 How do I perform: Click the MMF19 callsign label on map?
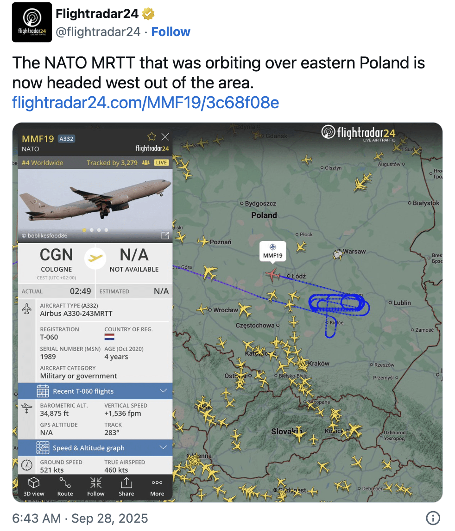click(x=272, y=251)
